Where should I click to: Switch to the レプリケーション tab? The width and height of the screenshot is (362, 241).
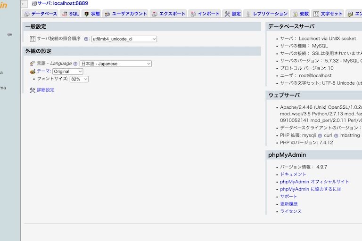coord(266,14)
